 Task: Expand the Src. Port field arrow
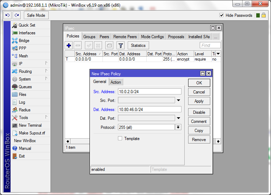(179, 100)
